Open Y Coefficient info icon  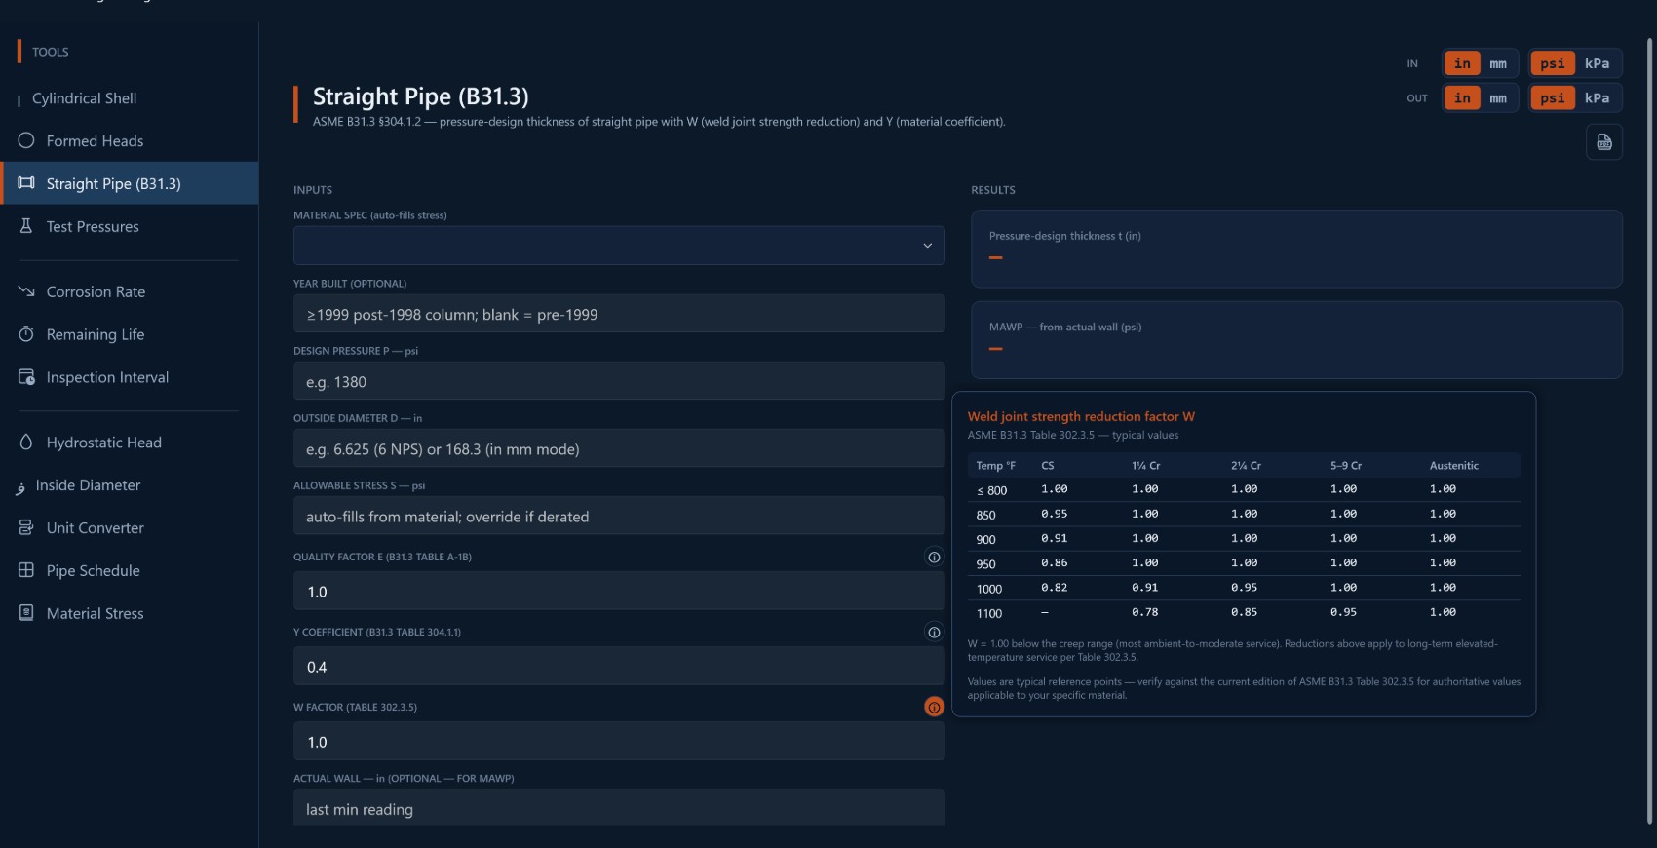pos(934,632)
